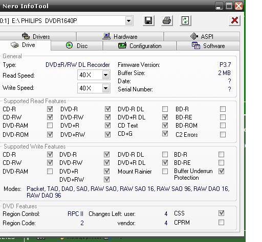Click the Buffer Size value 2 MB
The width and height of the screenshot is (262, 242).
tap(224, 73)
